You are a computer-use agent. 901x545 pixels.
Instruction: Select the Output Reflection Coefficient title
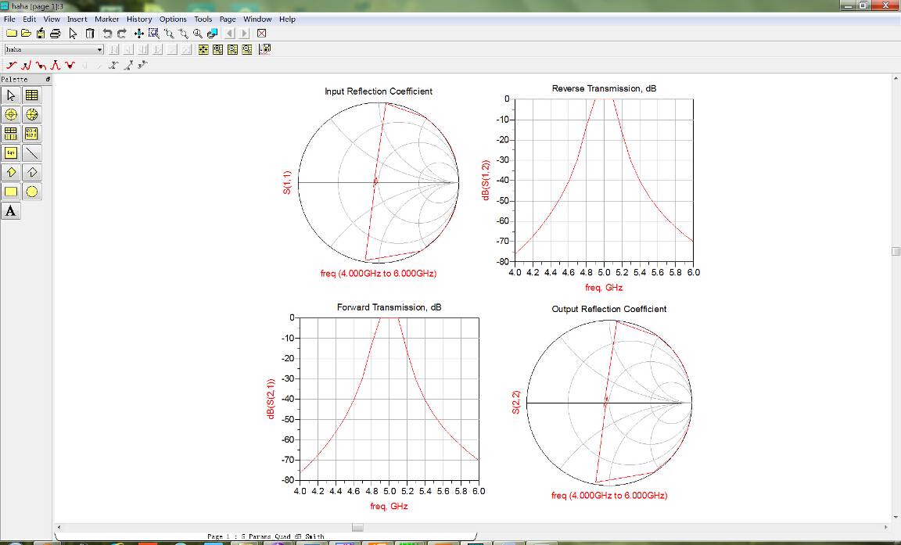click(609, 309)
